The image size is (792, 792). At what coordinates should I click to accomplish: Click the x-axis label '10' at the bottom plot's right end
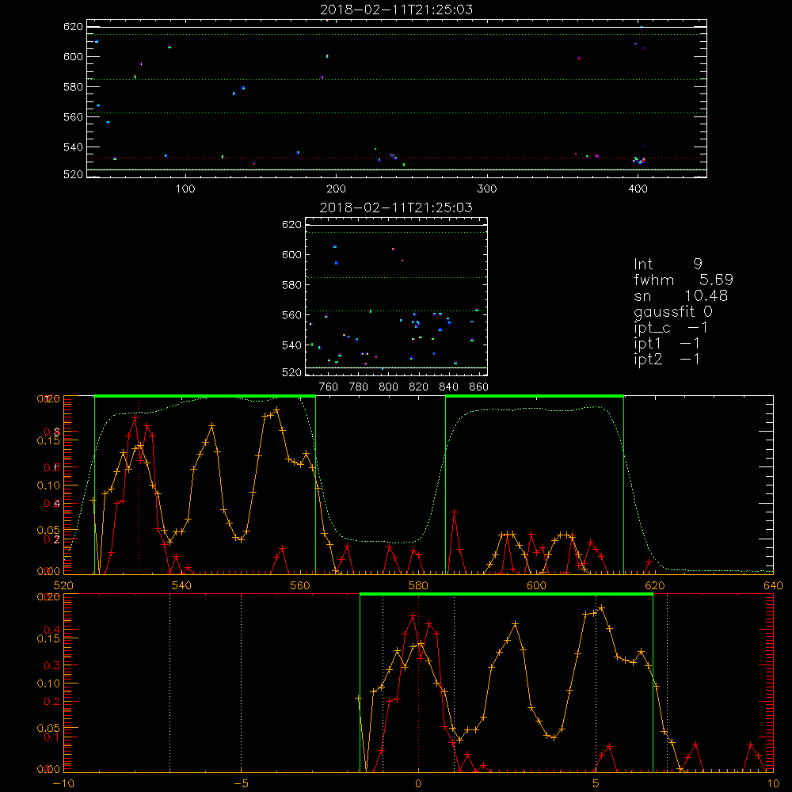pyautogui.click(x=773, y=783)
